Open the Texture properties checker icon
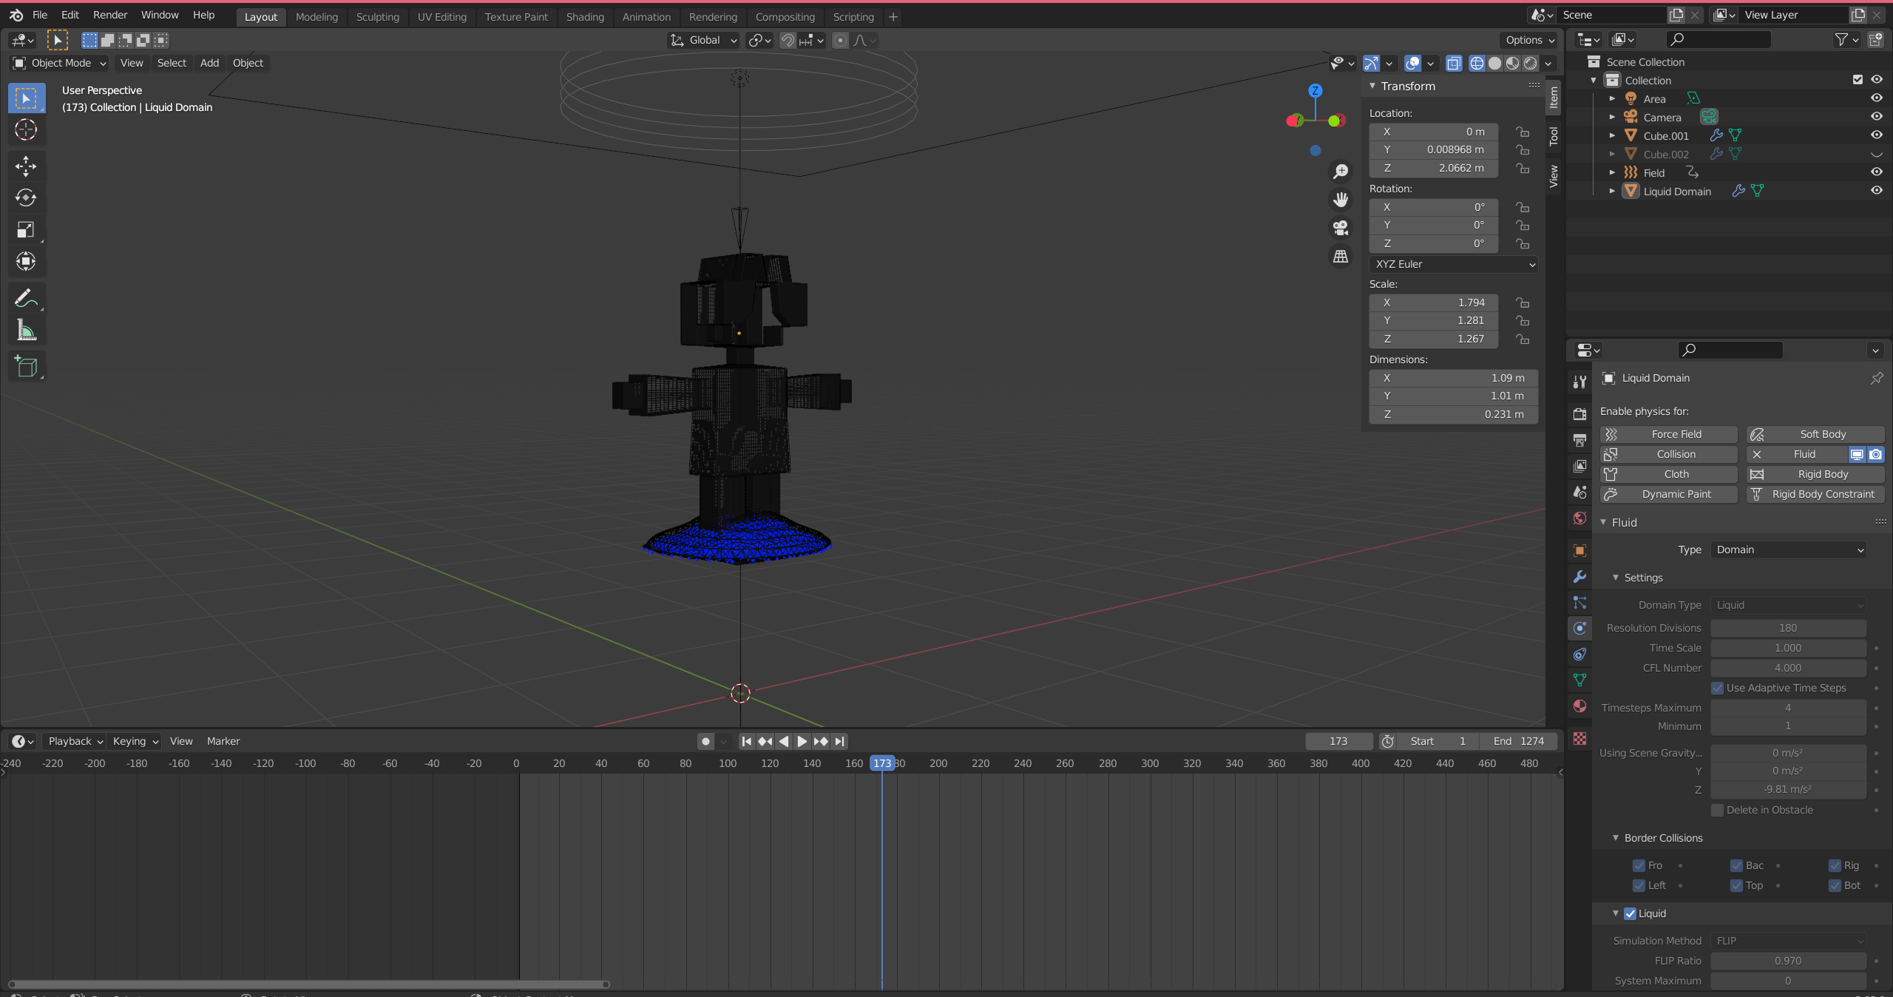Screen dimensions: 1893x997 click(x=1580, y=738)
